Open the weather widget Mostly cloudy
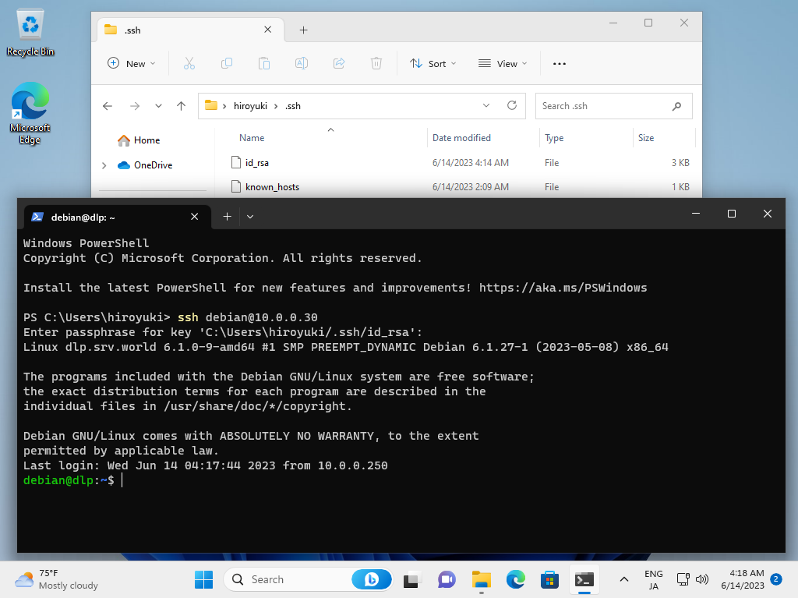Screen dimensions: 798x598 tap(56, 579)
